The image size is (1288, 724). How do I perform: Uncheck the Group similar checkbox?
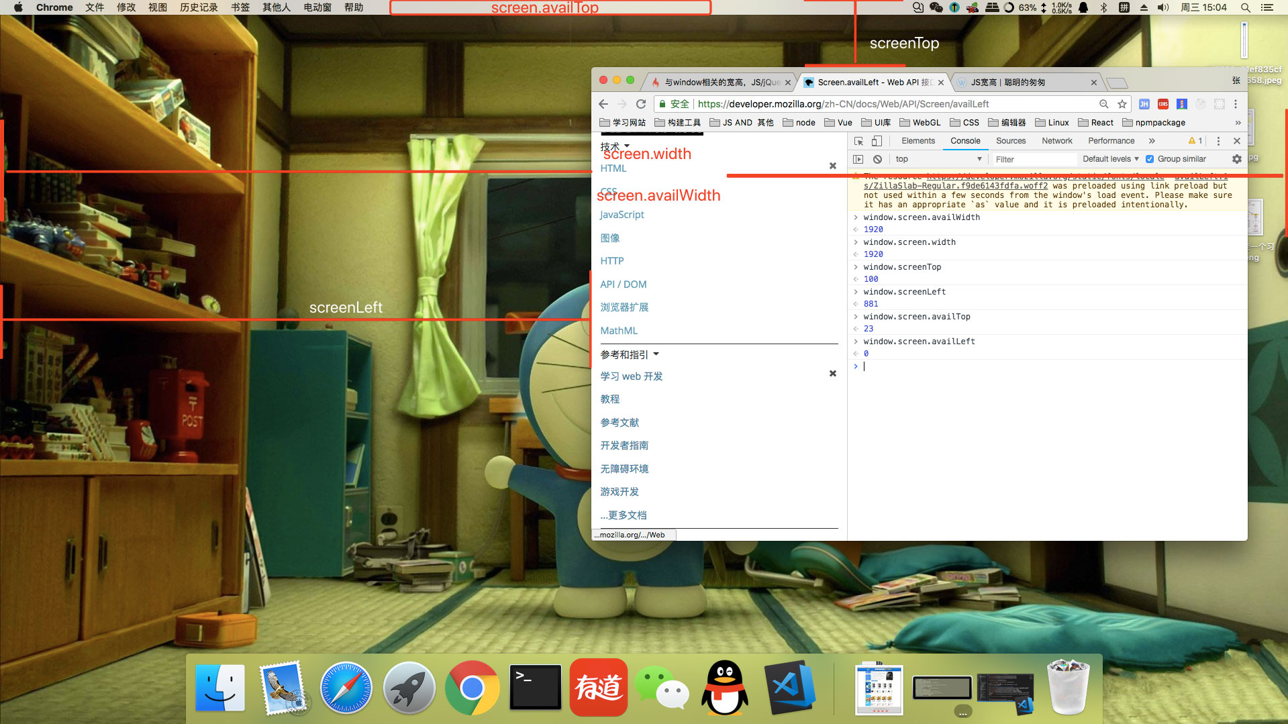point(1149,159)
